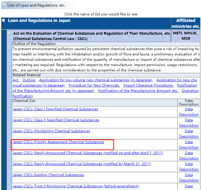The image size is (201, 190).
Task: Collapse the Laws and Regulations in Japan section
Action: [x=4, y=21]
